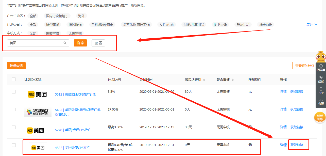326x156 pixels.
Task: Open plan 5612 美团酒店CPS推广计划 link
Action: (76, 94)
